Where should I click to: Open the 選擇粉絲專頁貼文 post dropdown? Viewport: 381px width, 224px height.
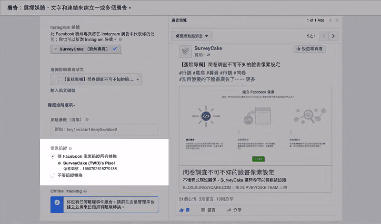pos(96,79)
